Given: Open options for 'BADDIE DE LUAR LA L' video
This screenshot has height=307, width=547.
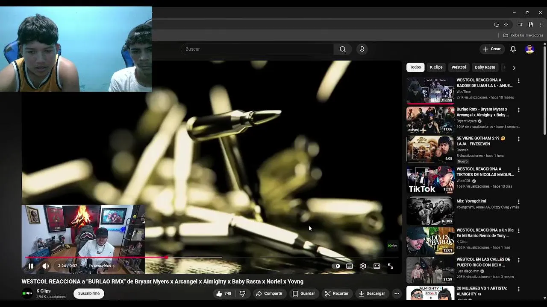Looking at the screenshot, I should [519, 81].
